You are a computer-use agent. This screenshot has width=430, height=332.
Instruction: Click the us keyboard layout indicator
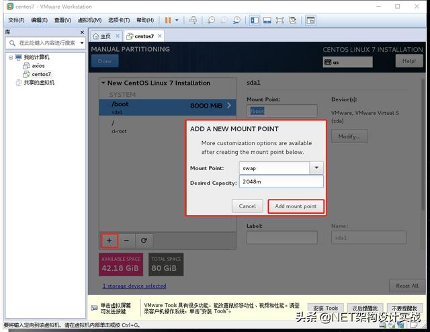(x=347, y=62)
